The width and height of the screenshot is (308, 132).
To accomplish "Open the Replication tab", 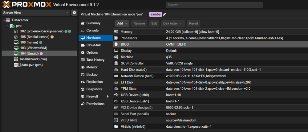I will 95,82.
